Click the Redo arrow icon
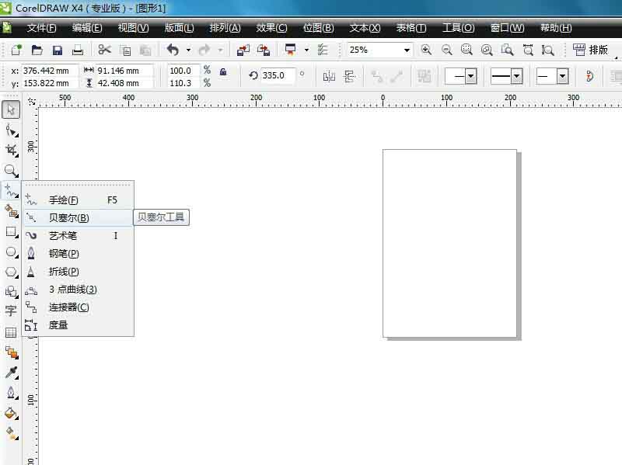Image resolution: width=622 pixels, height=465 pixels. [204, 50]
